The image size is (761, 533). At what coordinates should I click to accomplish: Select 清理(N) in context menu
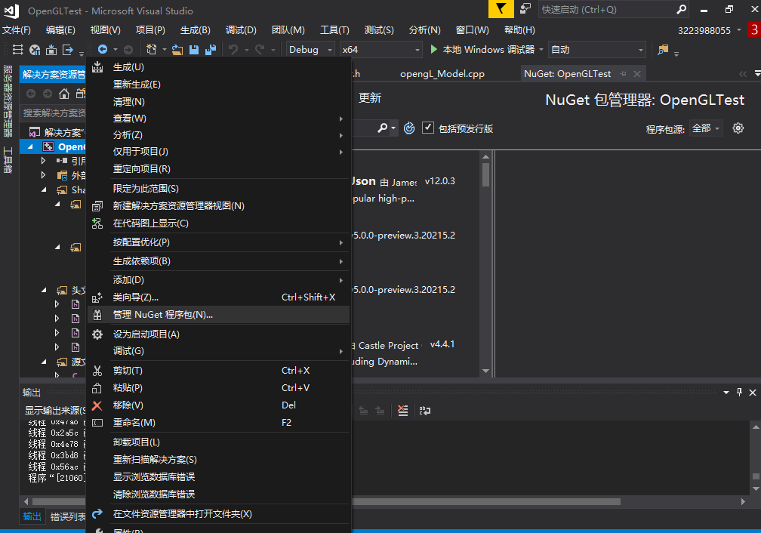click(x=218, y=102)
